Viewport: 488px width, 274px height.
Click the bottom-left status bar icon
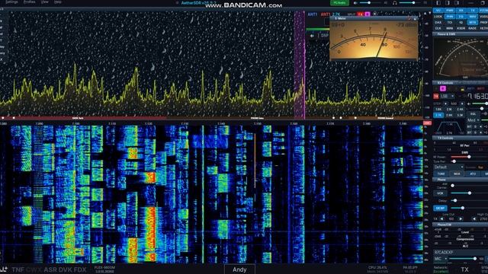point(4,269)
